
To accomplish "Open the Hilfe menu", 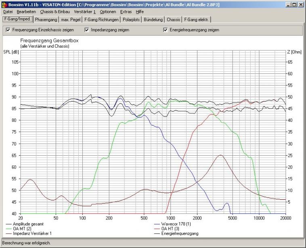I will 140,12.
